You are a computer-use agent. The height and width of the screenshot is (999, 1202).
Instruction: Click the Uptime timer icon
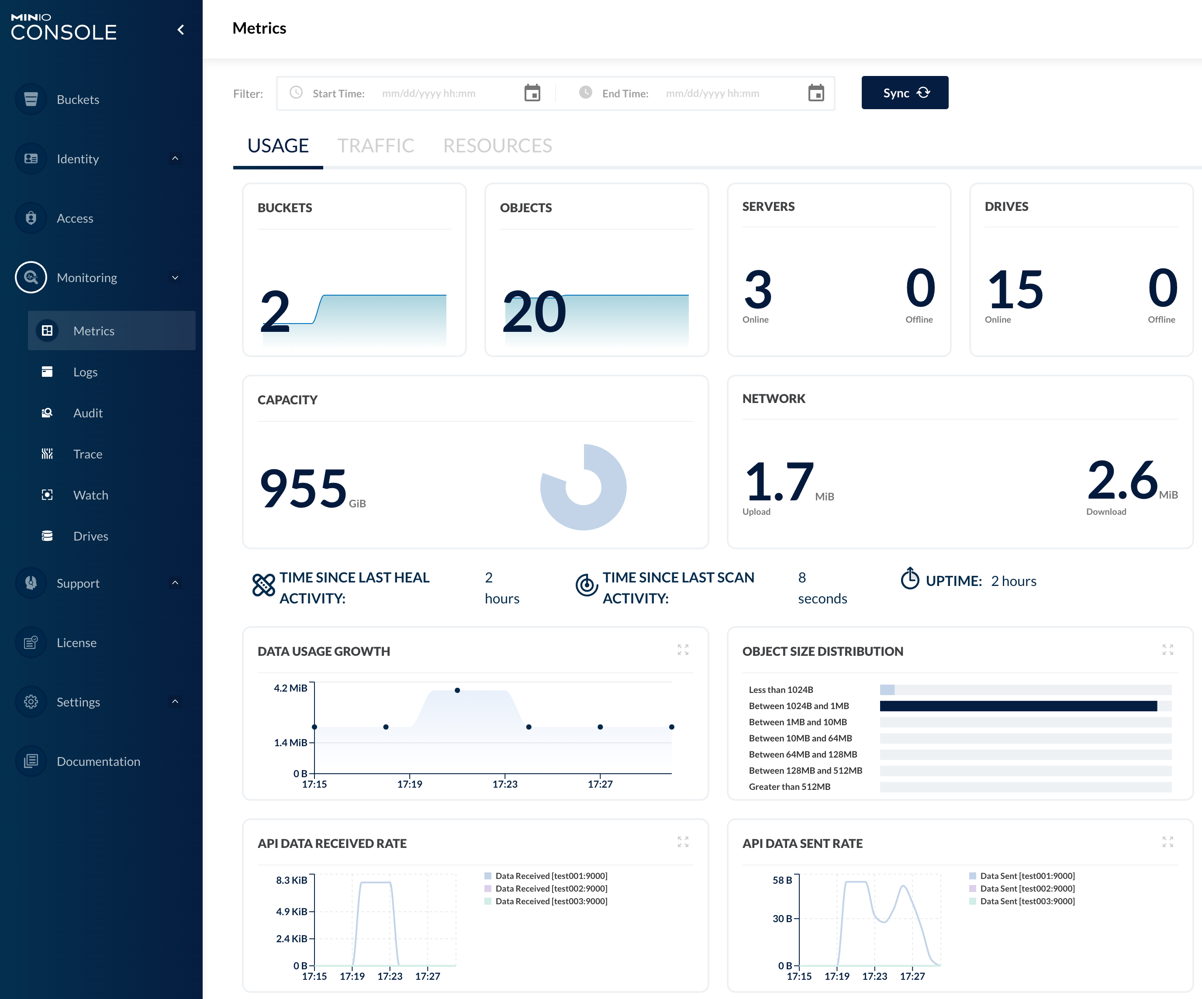[x=910, y=579]
